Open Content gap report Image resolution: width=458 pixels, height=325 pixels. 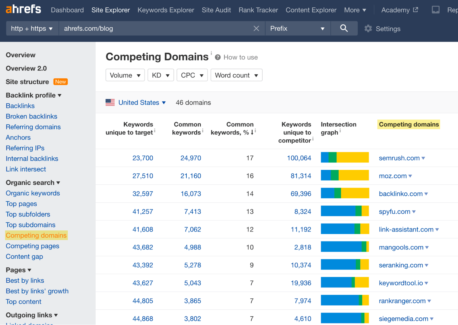tap(24, 257)
